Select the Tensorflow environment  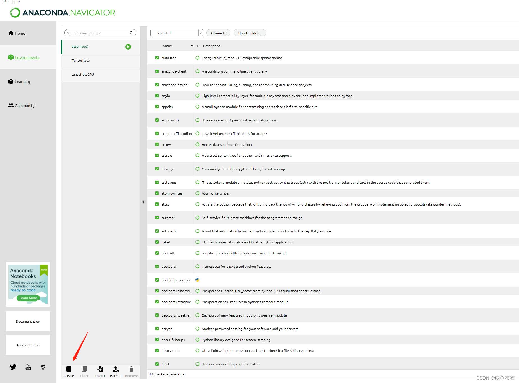100,61
